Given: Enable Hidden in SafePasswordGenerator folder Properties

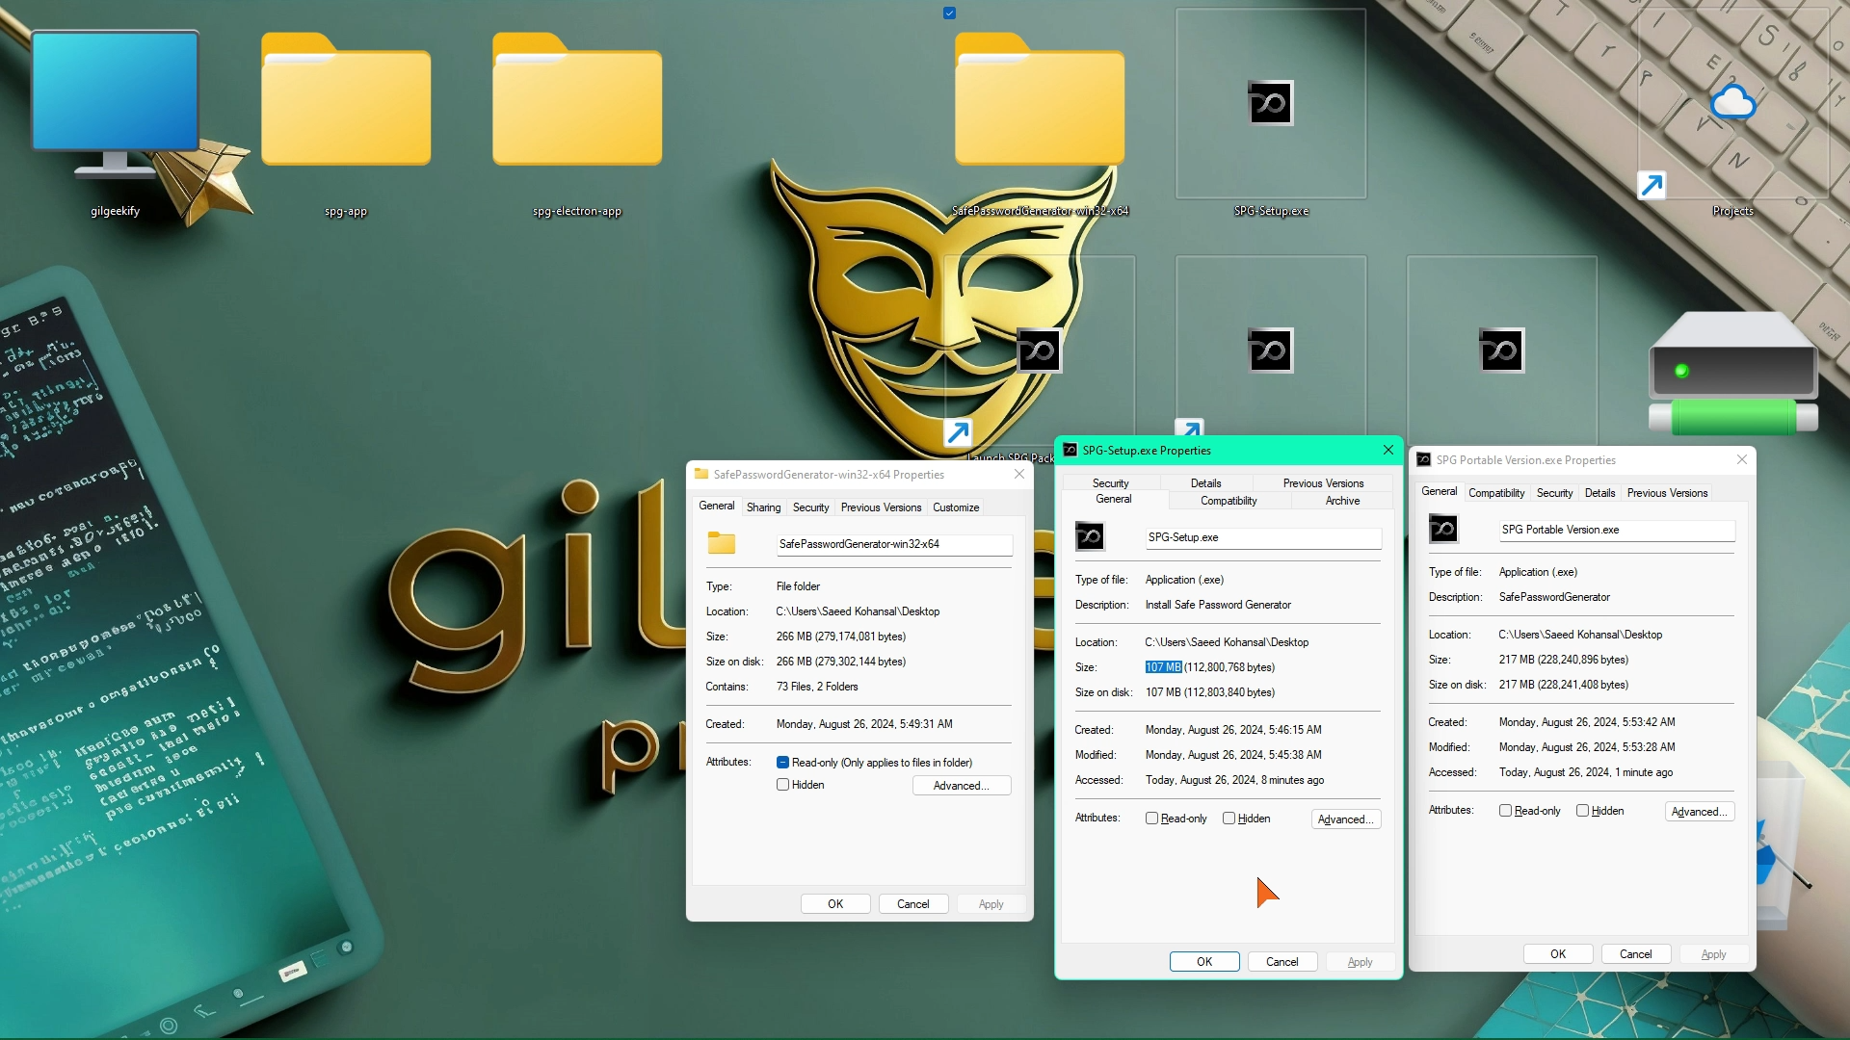Looking at the screenshot, I should pyautogui.click(x=782, y=785).
